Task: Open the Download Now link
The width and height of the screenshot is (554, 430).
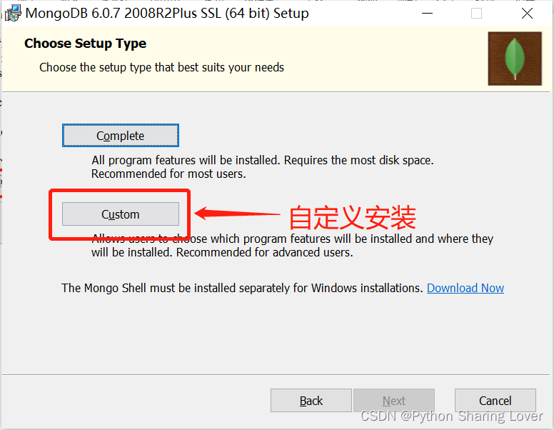Action: pos(465,288)
